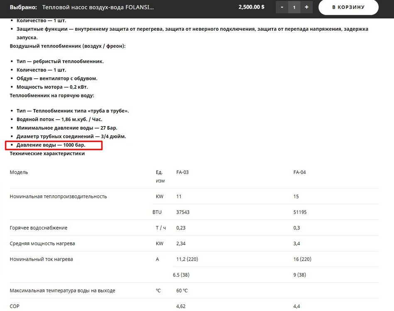Click the Номинальный ток нагрева row

[42, 259]
